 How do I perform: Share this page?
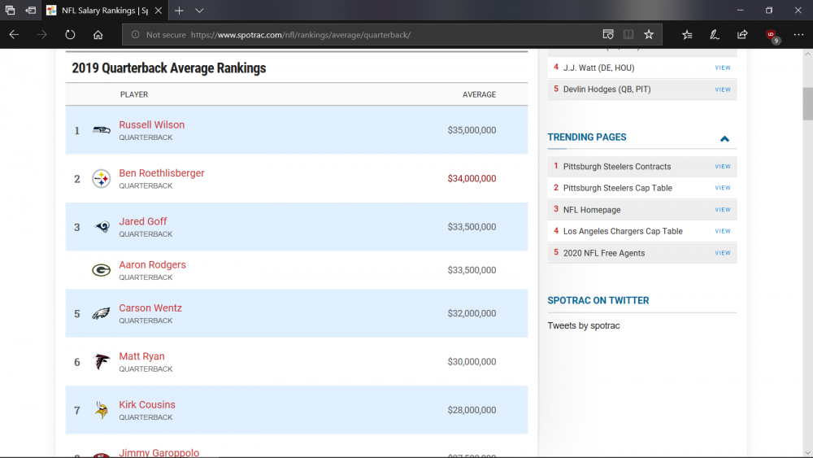pyautogui.click(x=742, y=35)
